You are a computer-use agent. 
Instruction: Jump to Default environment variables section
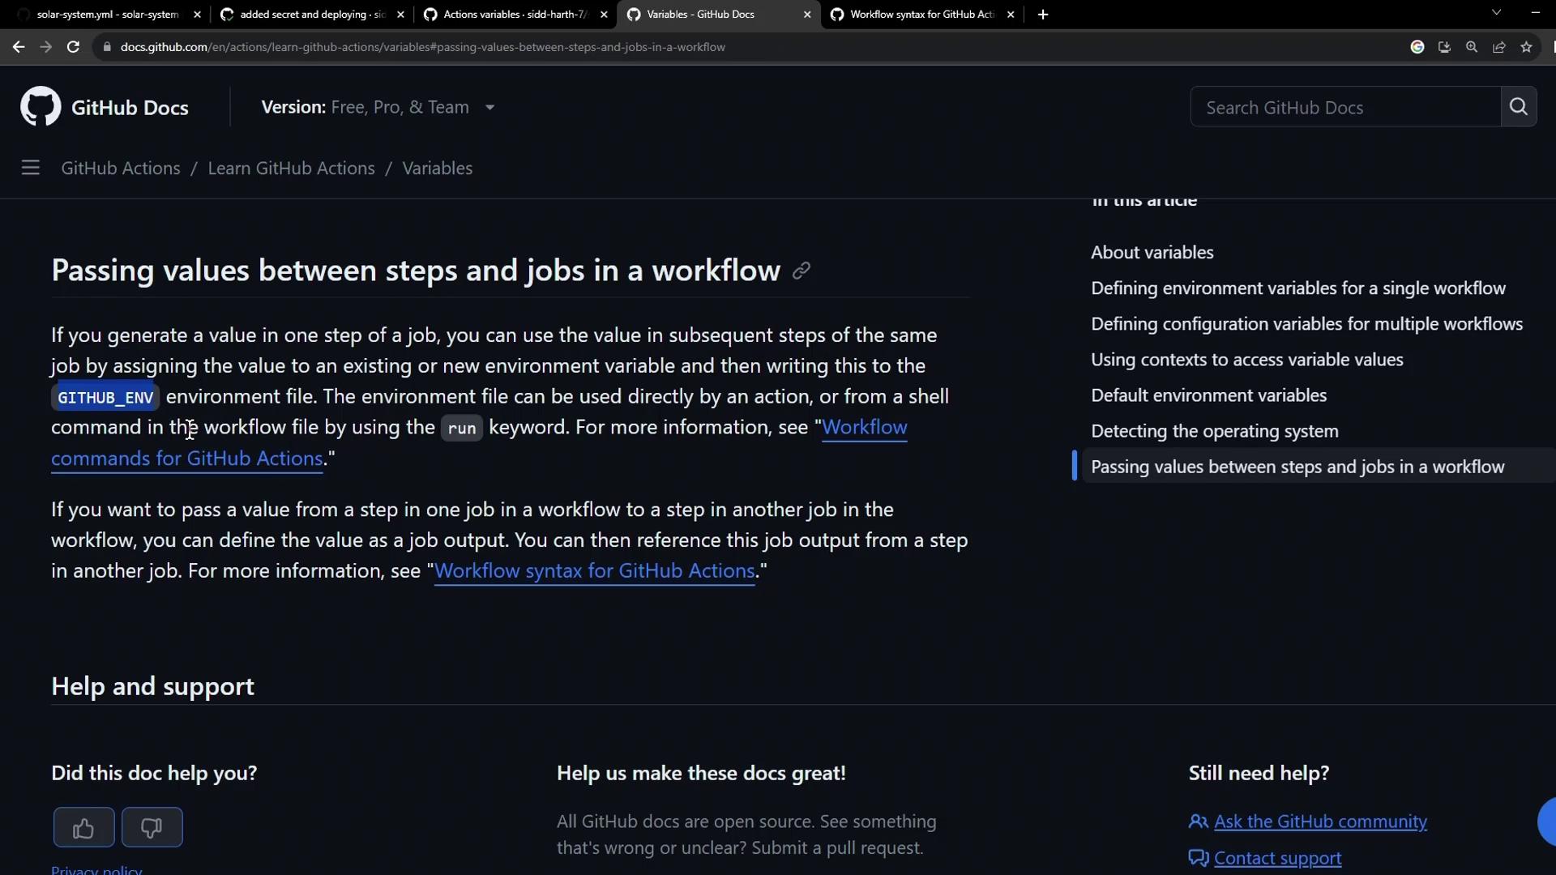pyautogui.click(x=1208, y=395)
